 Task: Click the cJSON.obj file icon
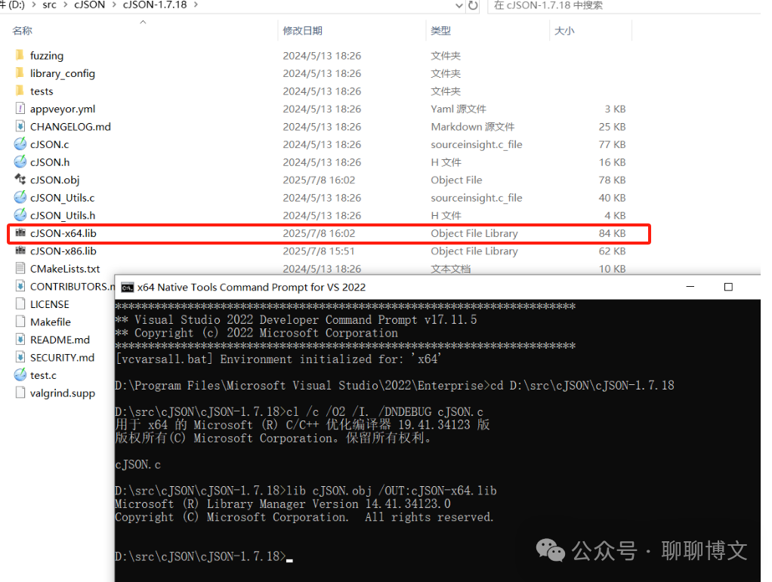[x=20, y=179]
